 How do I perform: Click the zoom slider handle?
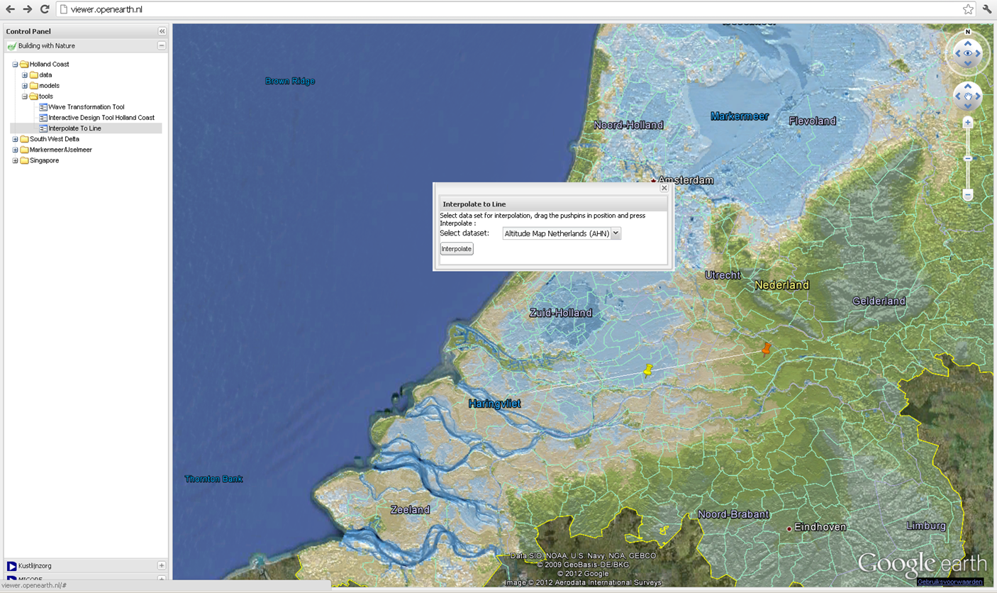click(968, 159)
